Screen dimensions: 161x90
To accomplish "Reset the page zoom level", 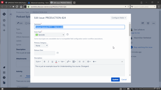I will tap(136, 89).
